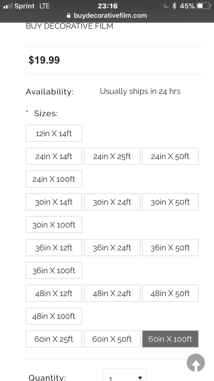This screenshot has width=214, height=381.
Task: Select 30in X 100ft size option
Action: [x=54, y=225]
